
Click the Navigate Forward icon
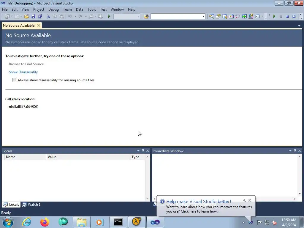pos(100,17)
